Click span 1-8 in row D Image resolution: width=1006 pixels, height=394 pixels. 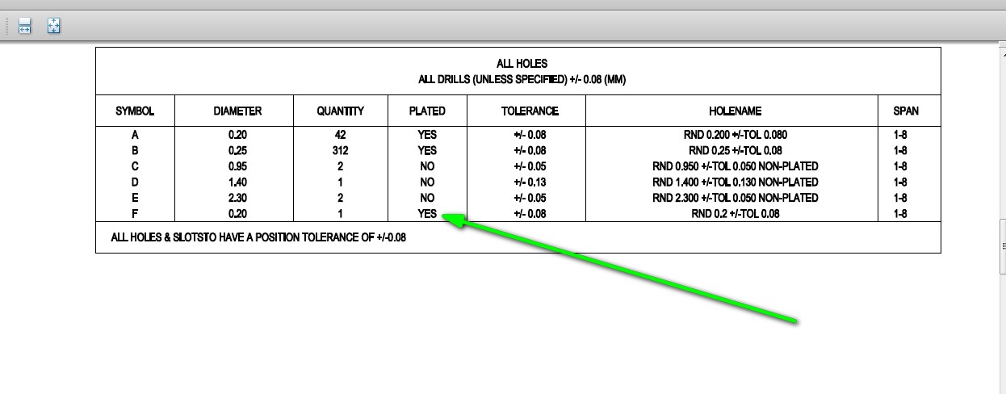tap(900, 182)
